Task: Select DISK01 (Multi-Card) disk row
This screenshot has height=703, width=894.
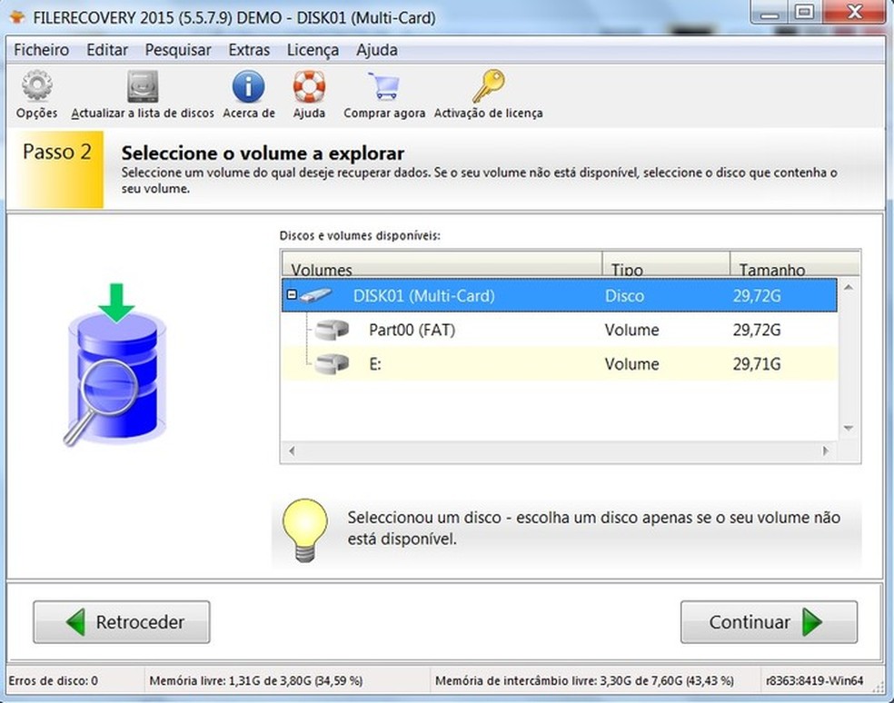Action: pos(423,296)
